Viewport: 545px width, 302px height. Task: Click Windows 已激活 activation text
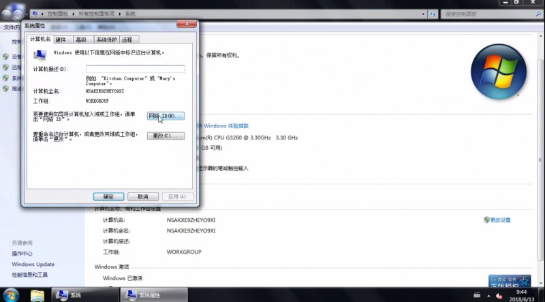point(123,278)
